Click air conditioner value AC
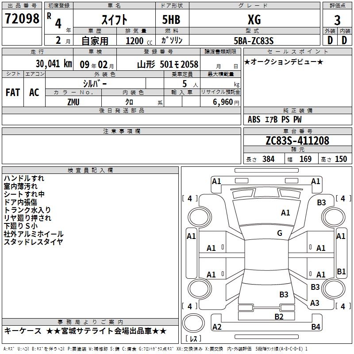Image resolution: width=354 pixels, height=354 pixels. coord(34,92)
